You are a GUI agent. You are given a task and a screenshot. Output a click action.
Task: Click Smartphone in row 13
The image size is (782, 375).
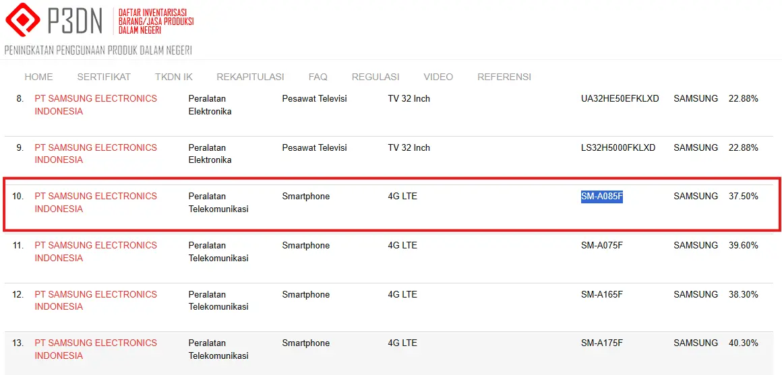(305, 343)
